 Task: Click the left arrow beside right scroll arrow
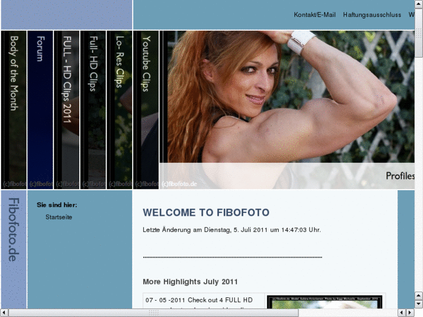[x=401, y=313]
